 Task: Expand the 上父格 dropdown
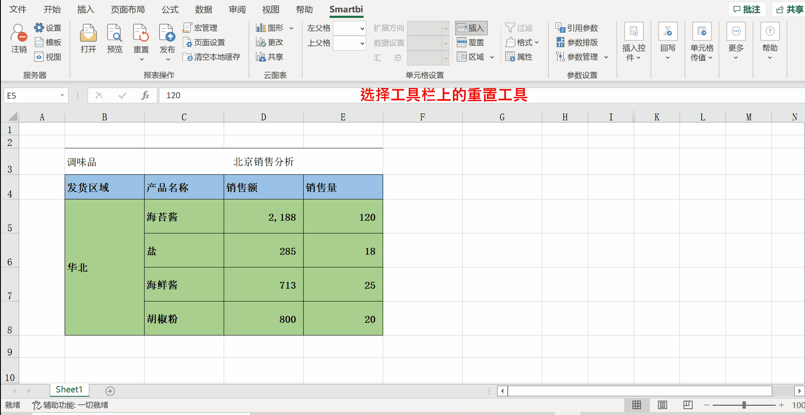pos(362,43)
